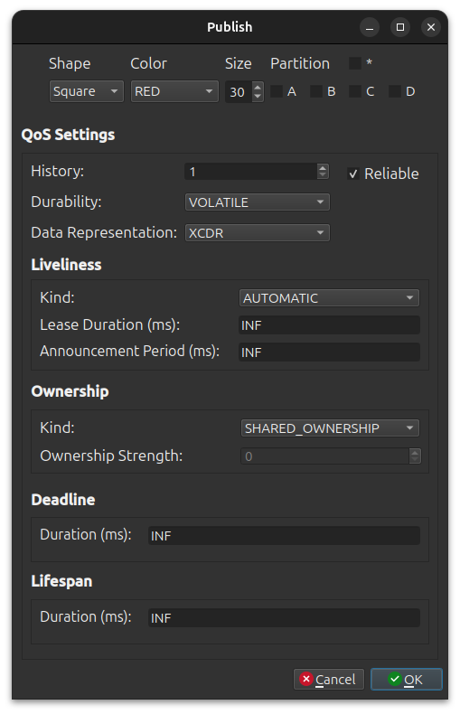460x714 pixels.
Task: Check partition C
Action: click(355, 91)
